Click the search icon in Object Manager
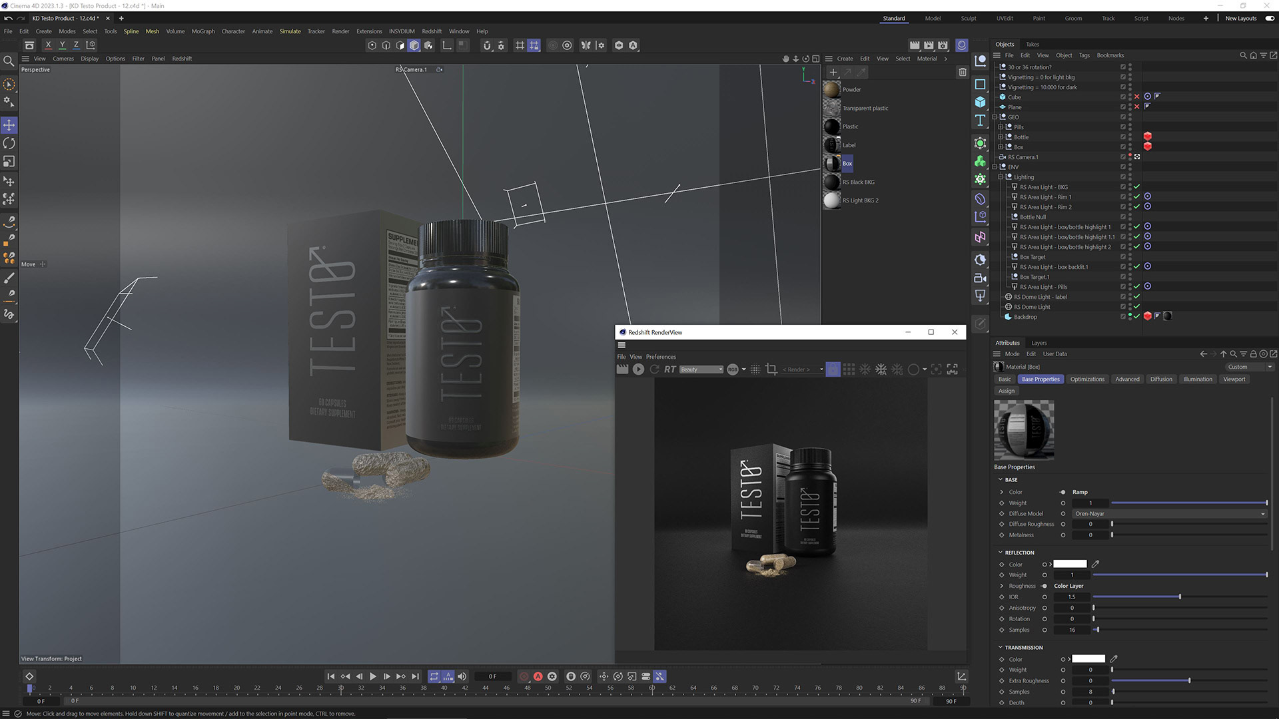The width and height of the screenshot is (1279, 719). point(1243,55)
